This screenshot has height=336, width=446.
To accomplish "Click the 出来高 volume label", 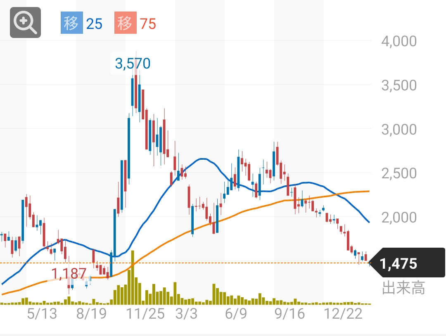I will click(403, 288).
